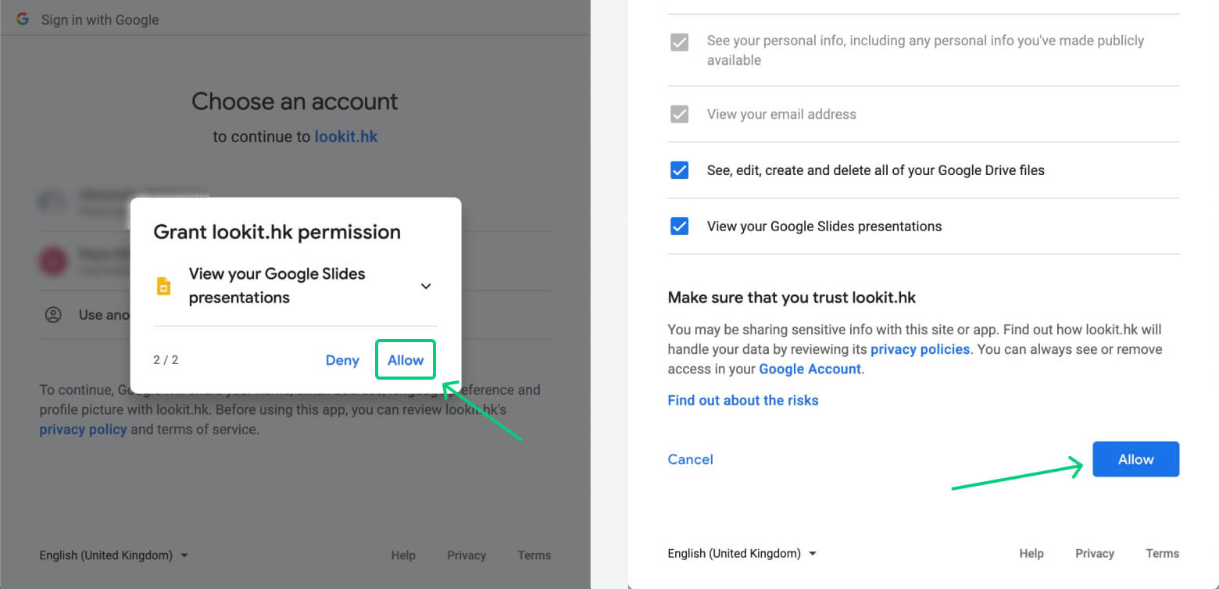Open language dropdown on right panel

tap(742, 553)
